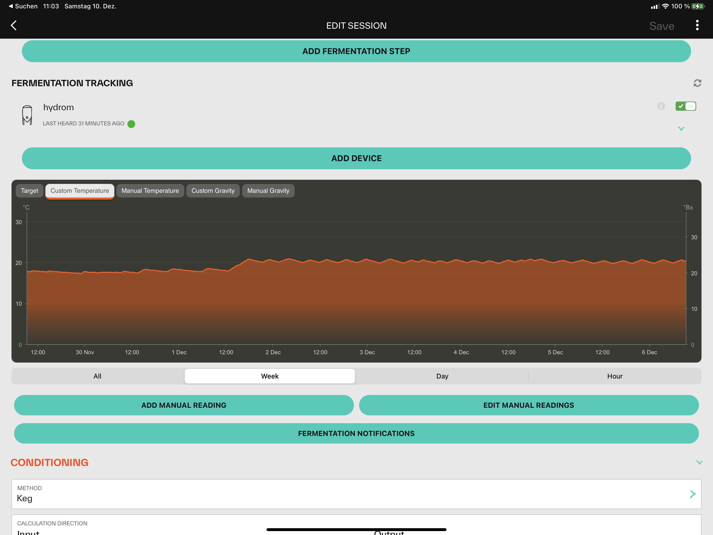Tap the back arrow icon

14,26
